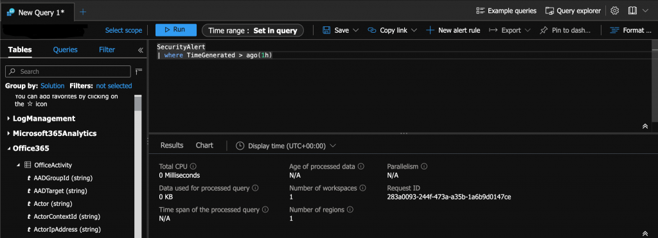Click the SecurityAlert line in the editor
This screenshot has width=658, height=238.
click(x=181, y=47)
